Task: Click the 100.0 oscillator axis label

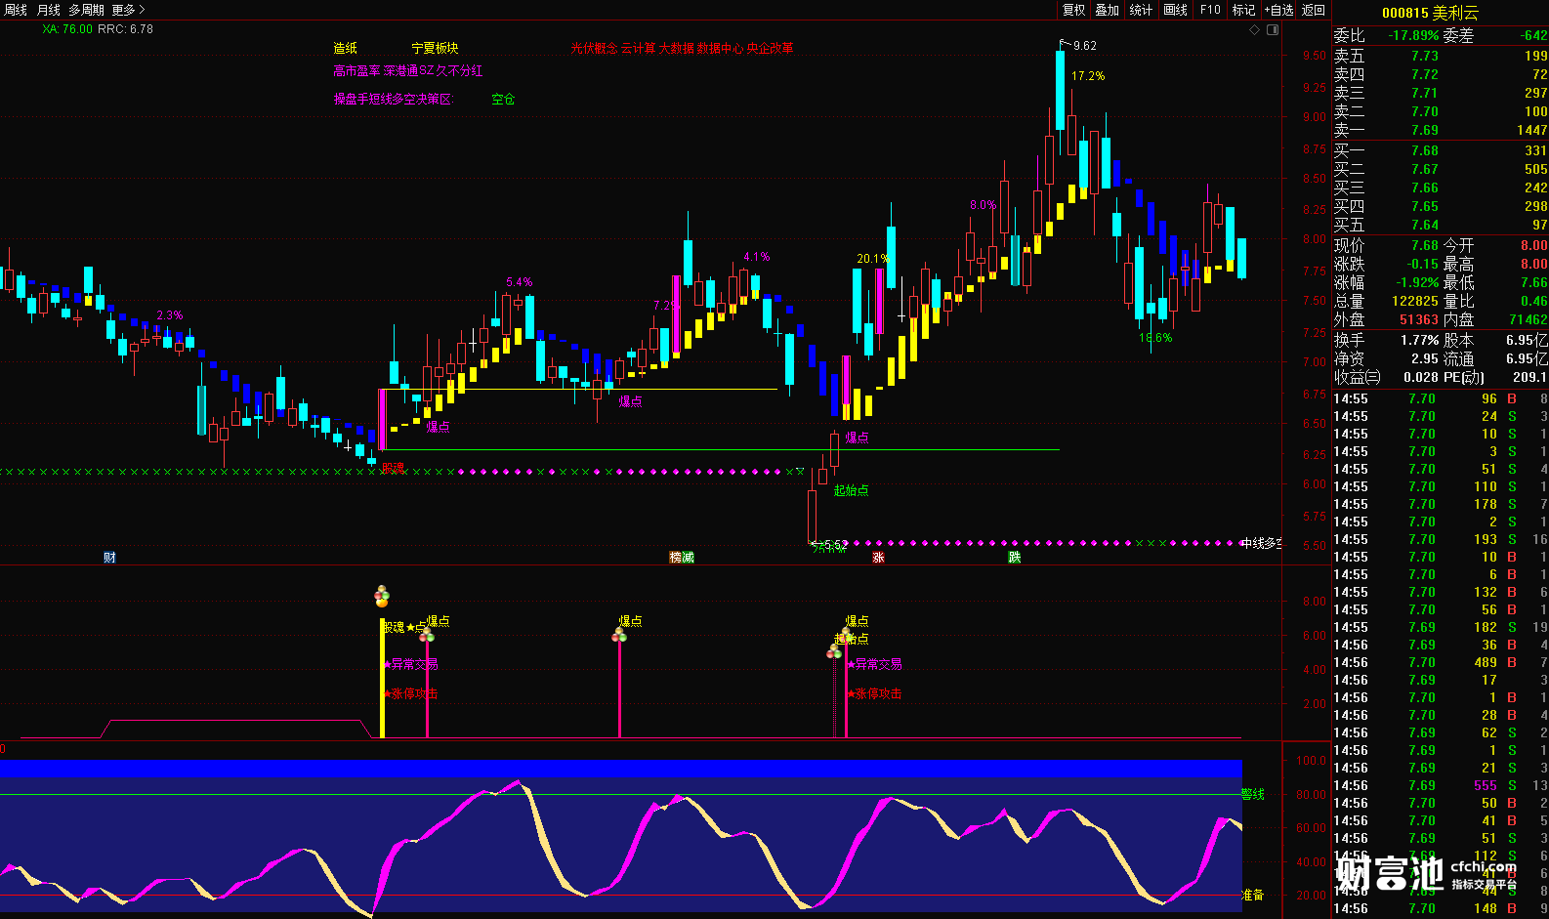Action: click(x=1311, y=761)
